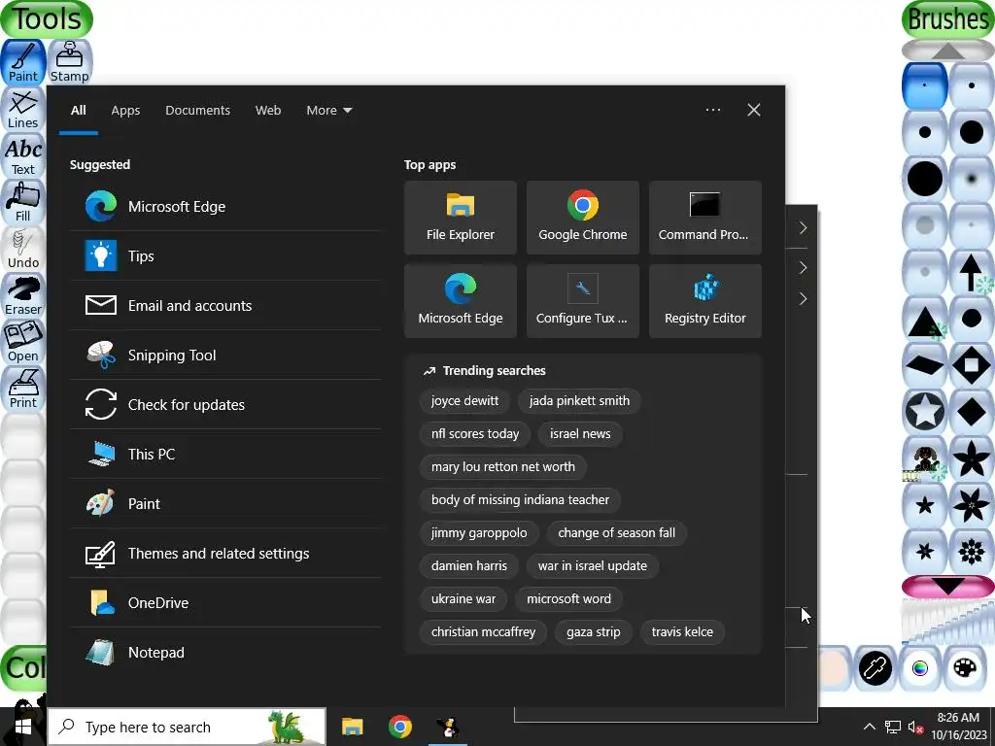Open the color mixer palette
This screenshot has width=995, height=746.
pyautogui.click(x=965, y=668)
